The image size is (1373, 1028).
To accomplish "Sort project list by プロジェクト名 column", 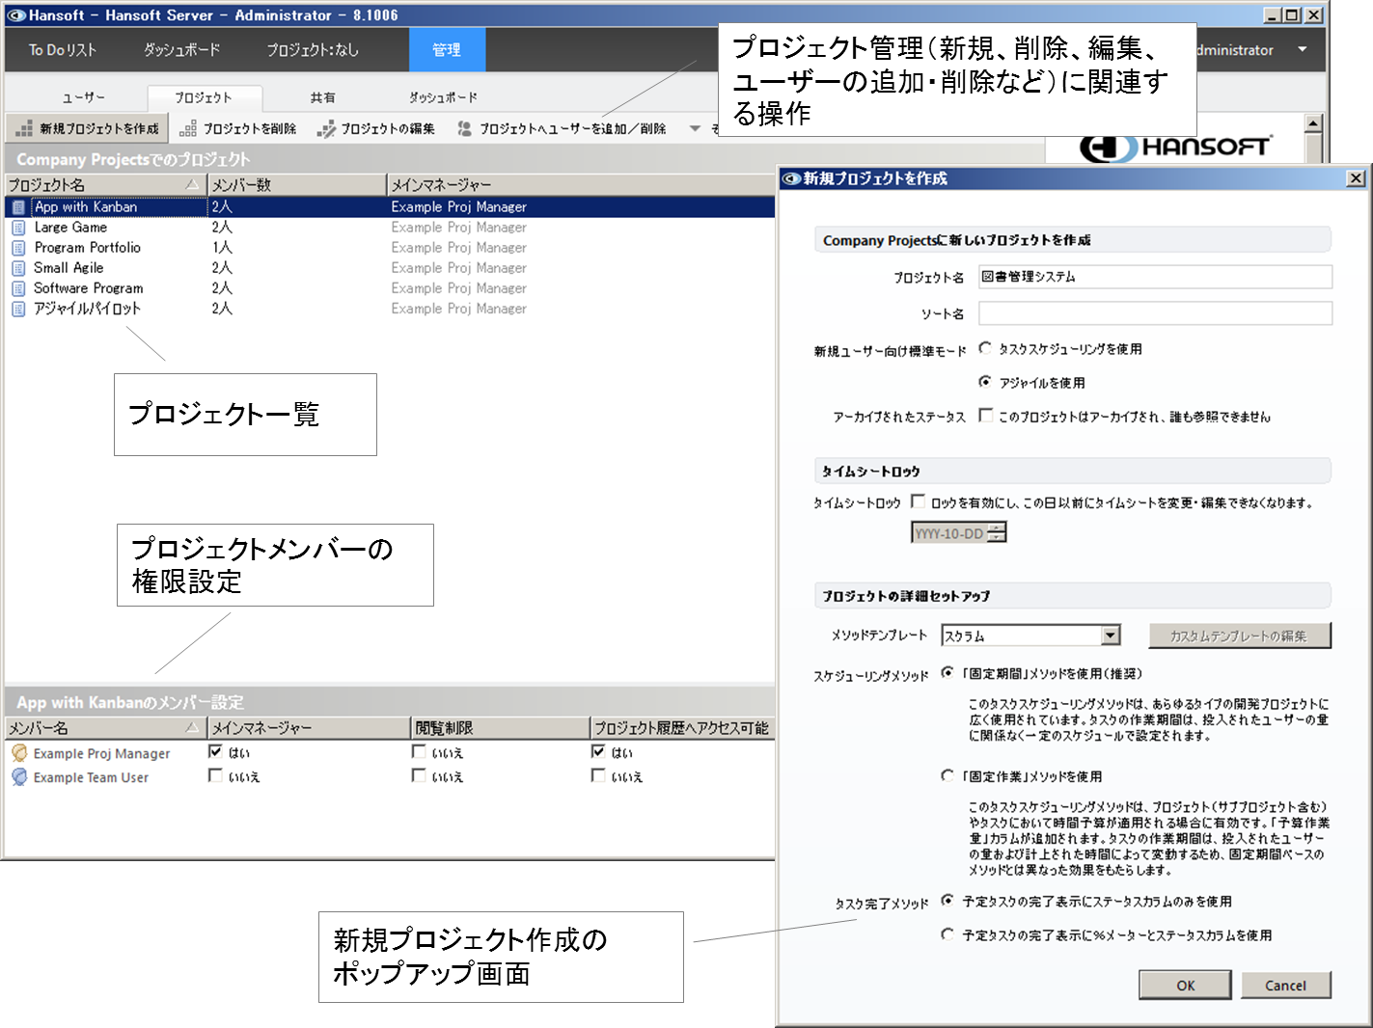I will pos(106,184).
